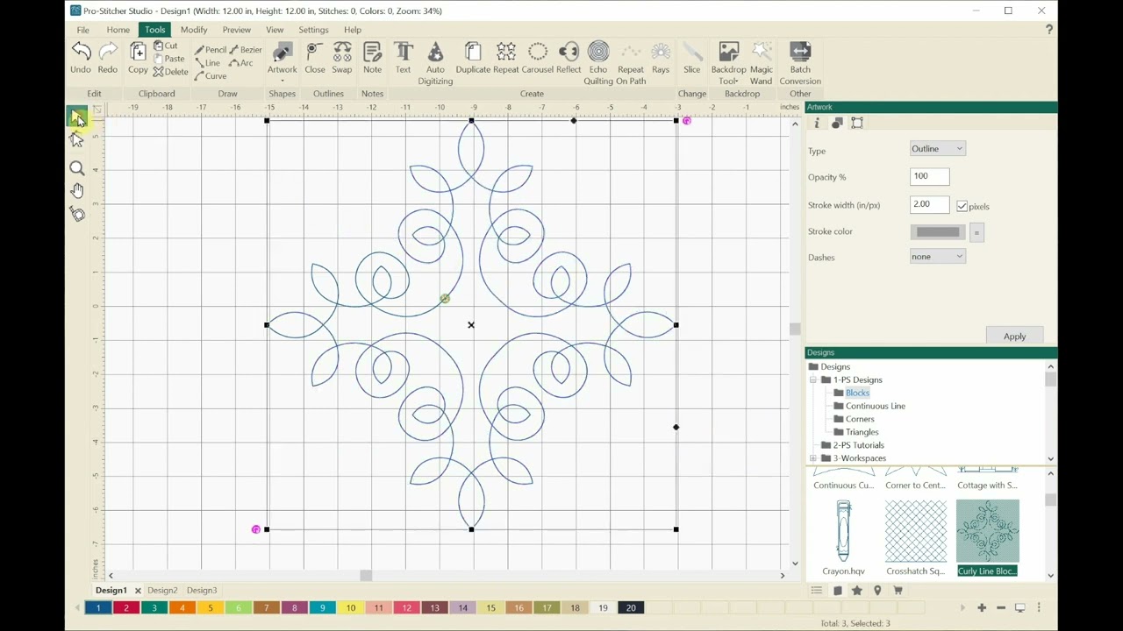Delete the selection with Delete
Viewport: 1123px width, 631px height.
tap(171, 72)
